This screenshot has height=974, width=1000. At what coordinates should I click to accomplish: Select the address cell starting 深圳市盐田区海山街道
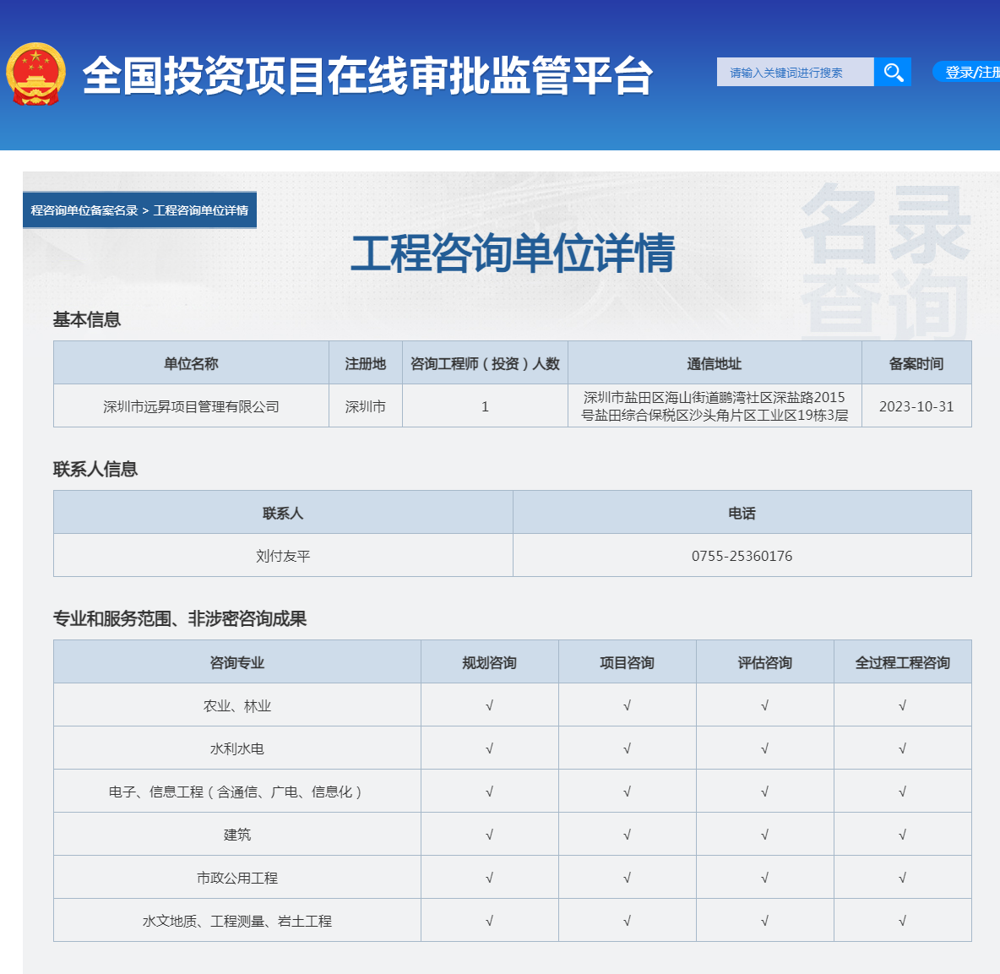point(715,406)
